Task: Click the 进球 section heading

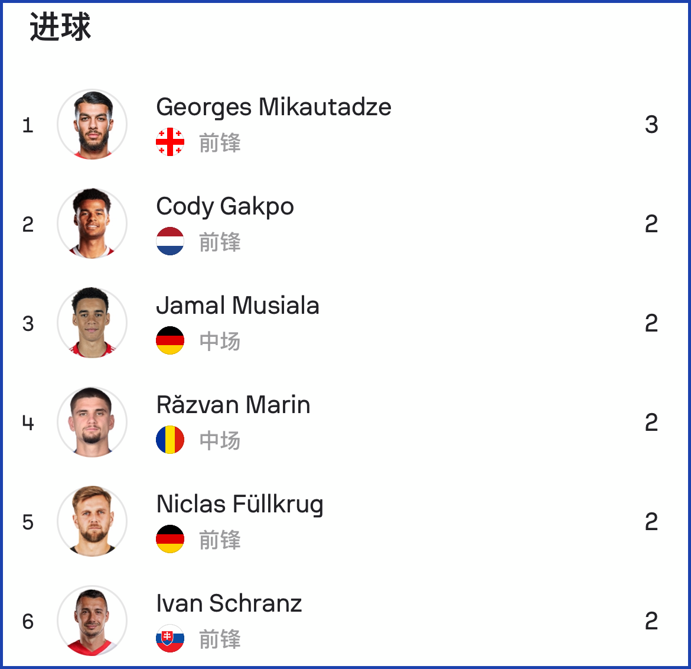Action: click(60, 27)
